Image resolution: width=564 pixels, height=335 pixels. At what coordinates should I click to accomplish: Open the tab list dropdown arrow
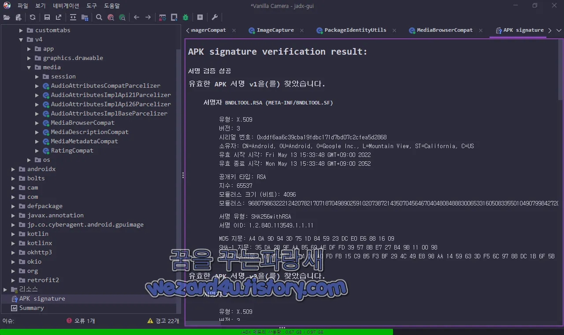(559, 30)
